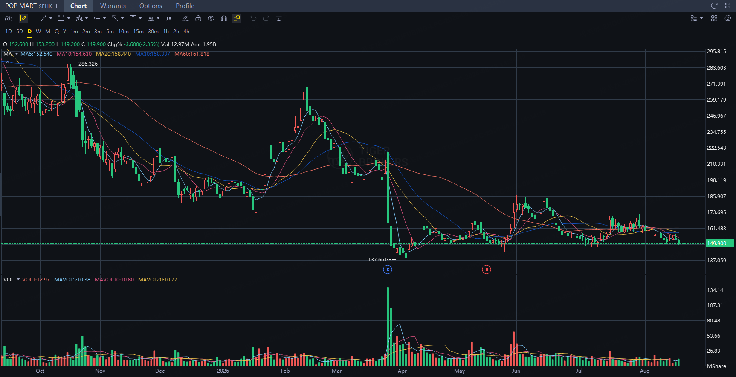
Task: Delete all drawings with trash icon
Action: [x=279, y=18]
